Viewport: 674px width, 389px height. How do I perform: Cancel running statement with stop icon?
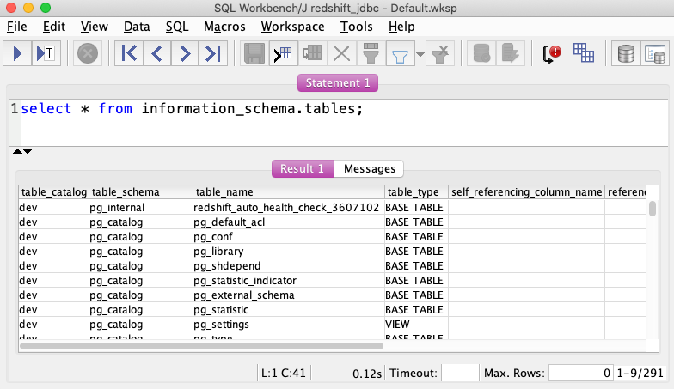[88, 53]
